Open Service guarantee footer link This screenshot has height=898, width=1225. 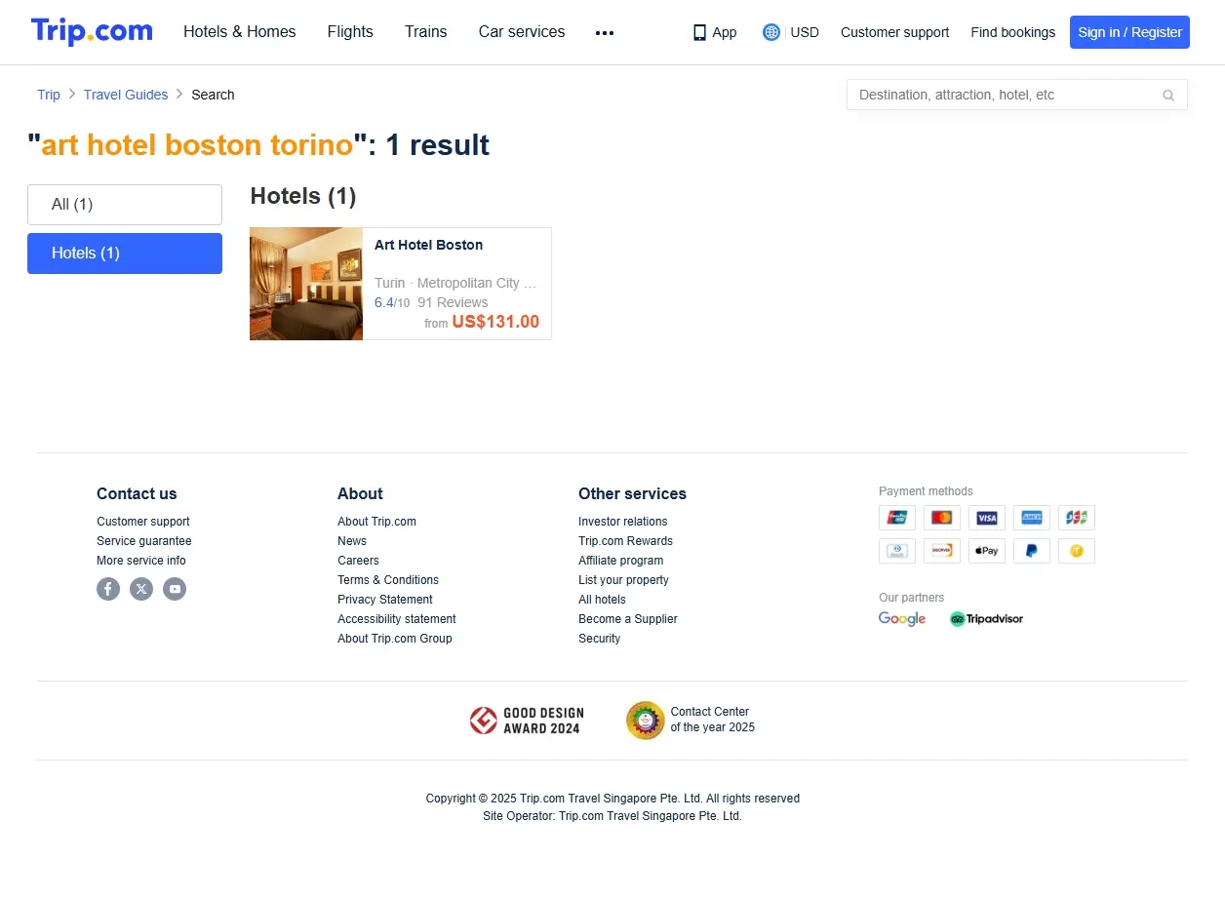[x=144, y=541]
